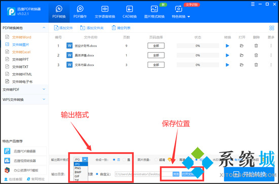
Task: Open output folder for 文本内容.docx
Action: pyautogui.click(x=241, y=65)
